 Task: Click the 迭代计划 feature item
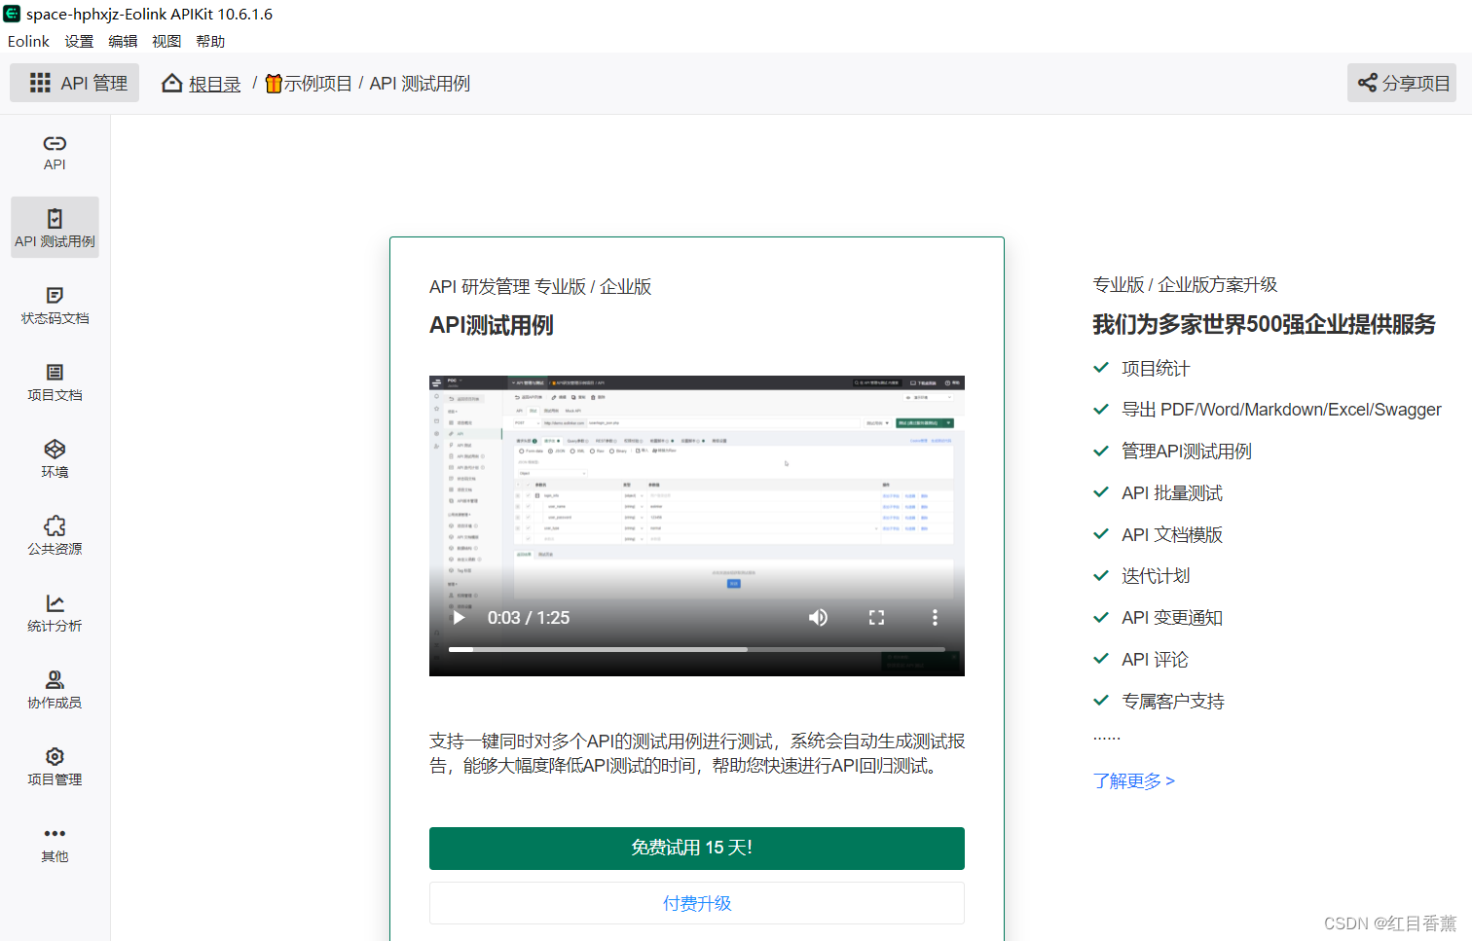(x=1155, y=576)
